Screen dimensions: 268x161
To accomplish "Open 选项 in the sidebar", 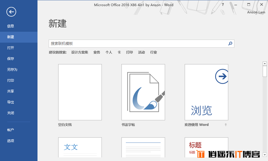I will click(19, 141).
